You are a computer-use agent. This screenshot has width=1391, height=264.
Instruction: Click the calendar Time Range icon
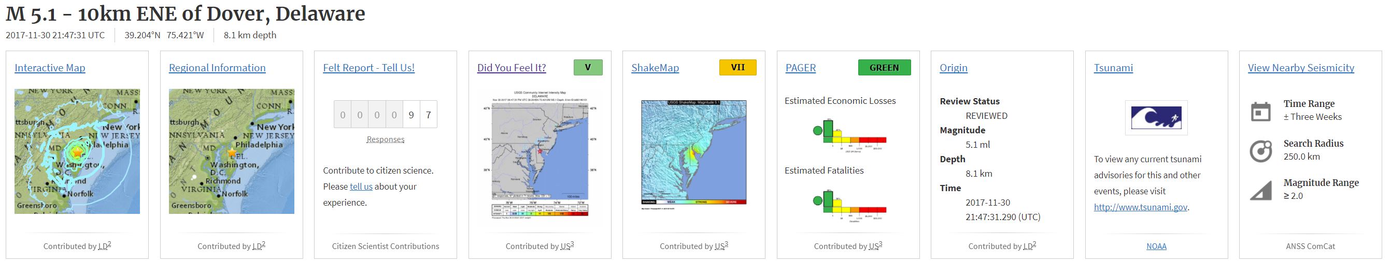(x=1261, y=112)
